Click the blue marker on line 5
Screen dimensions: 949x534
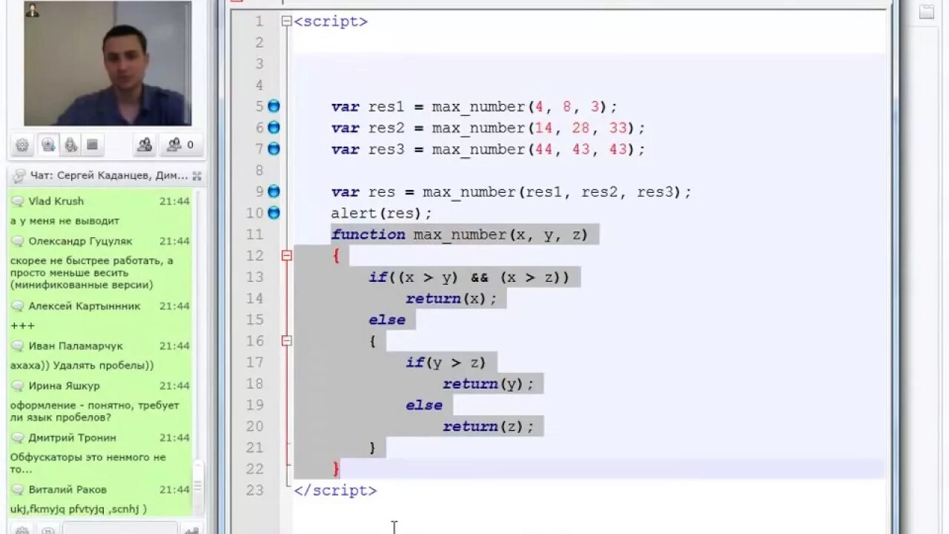tap(274, 106)
